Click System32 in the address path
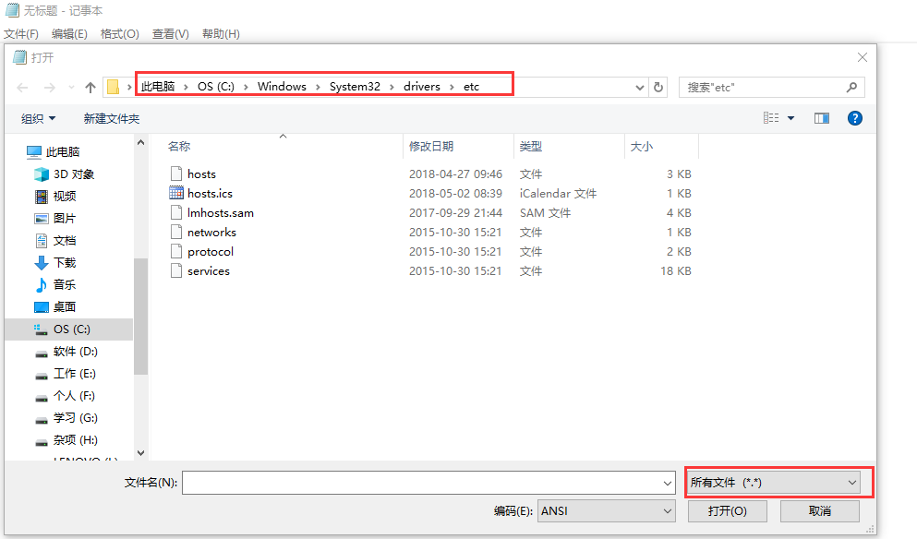917x539 pixels. (x=355, y=87)
